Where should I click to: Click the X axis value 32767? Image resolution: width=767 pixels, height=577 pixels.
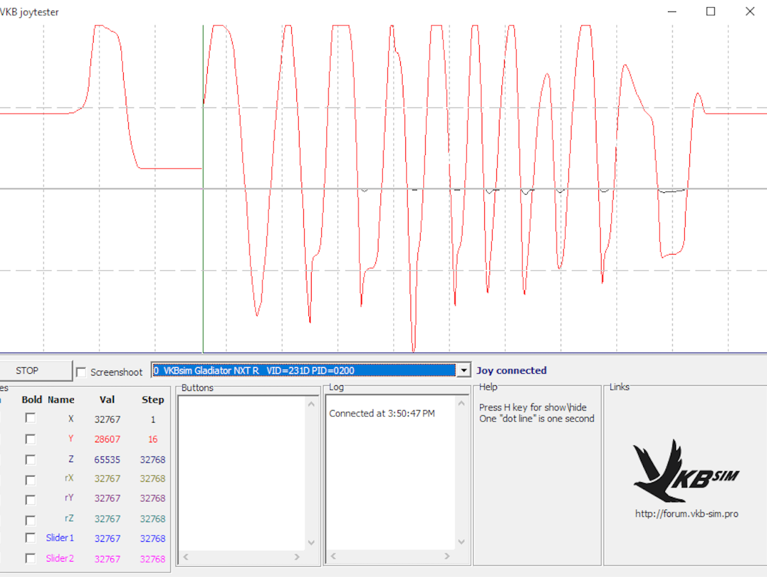click(107, 419)
